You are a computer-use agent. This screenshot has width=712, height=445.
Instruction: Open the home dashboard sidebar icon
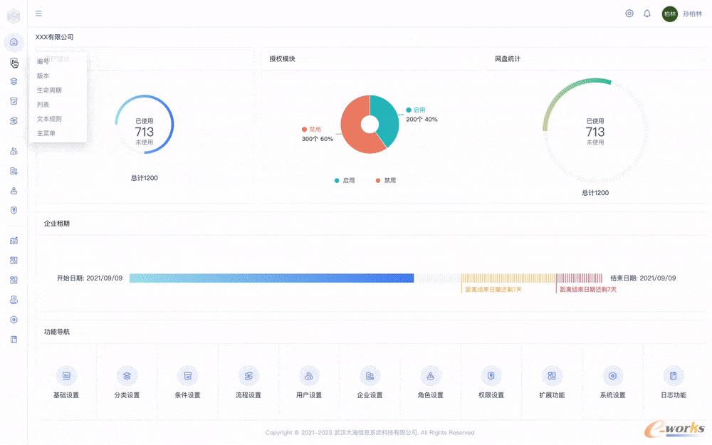click(14, 42)
